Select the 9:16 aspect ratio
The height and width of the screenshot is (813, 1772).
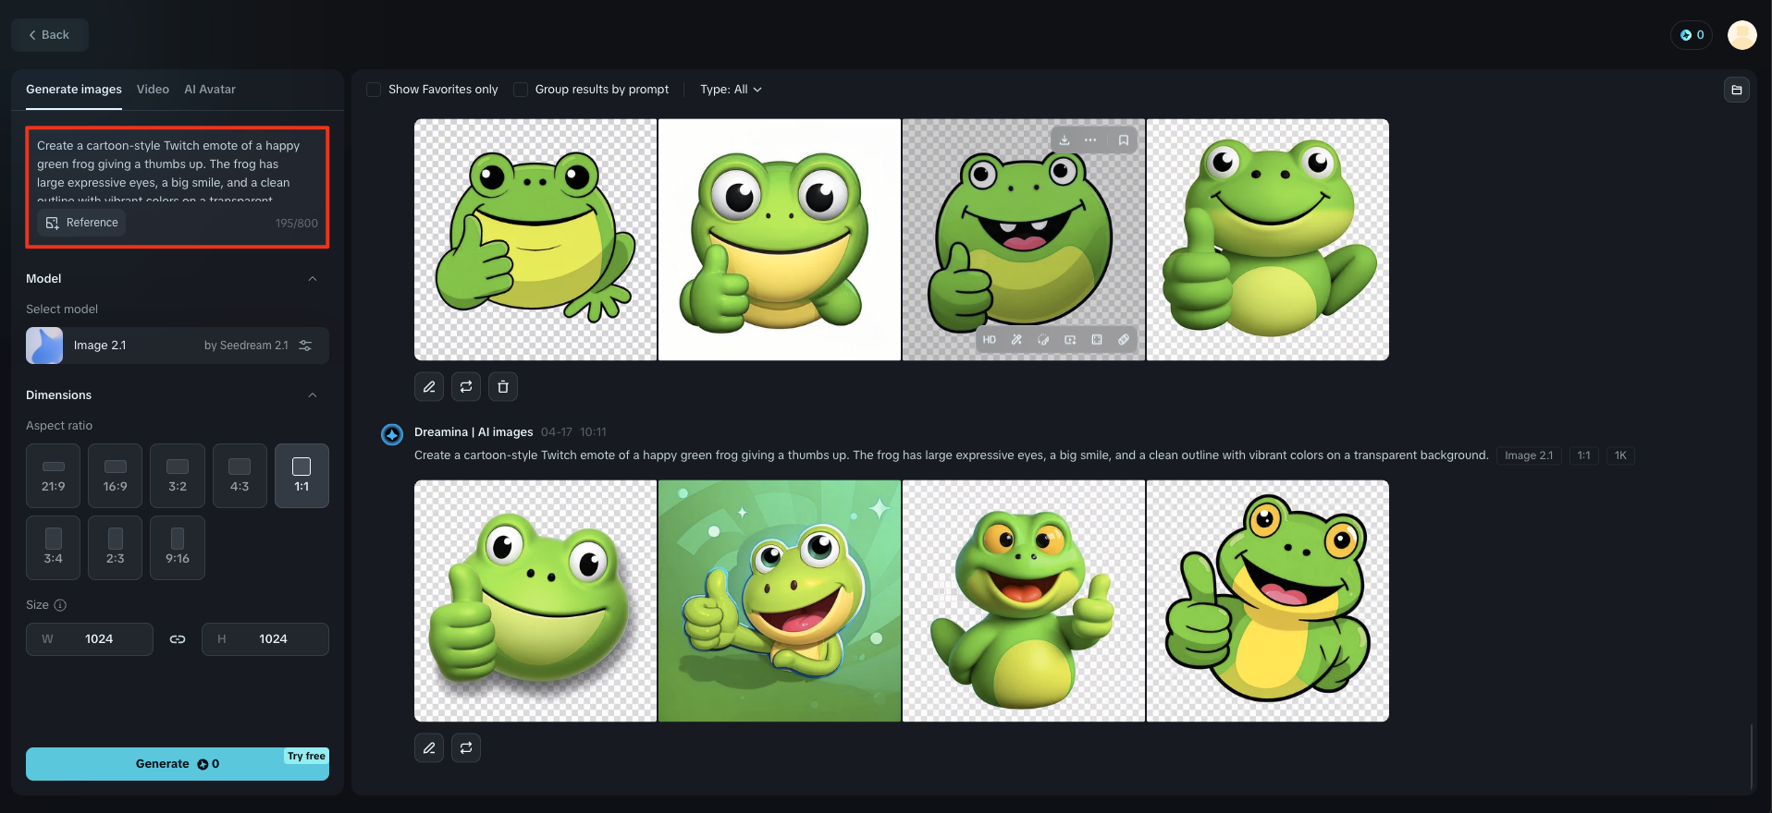[x=178, y=548]
